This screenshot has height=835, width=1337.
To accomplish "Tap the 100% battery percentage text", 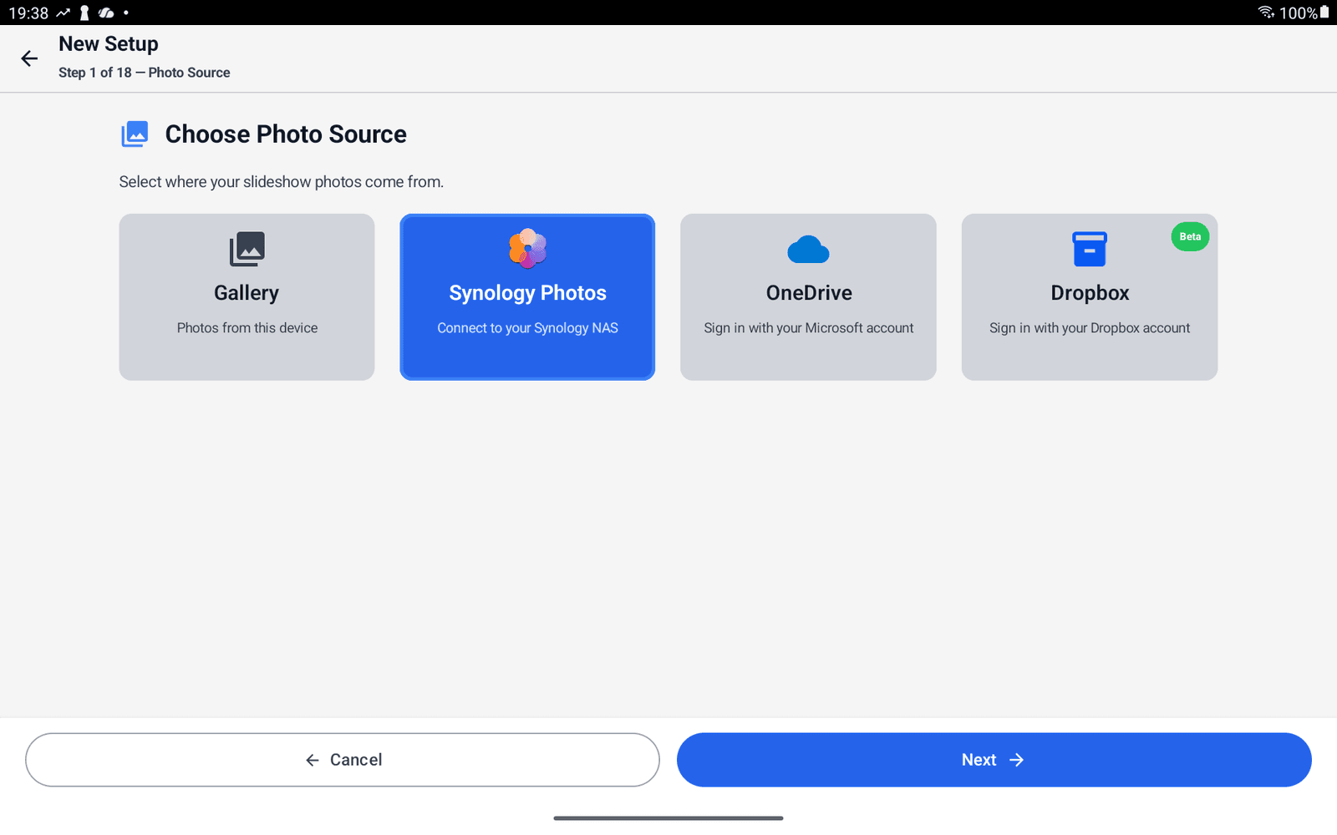I will tap(1299, 13).
